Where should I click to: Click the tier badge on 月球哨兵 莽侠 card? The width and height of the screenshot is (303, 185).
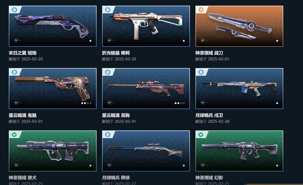pyautogui.click(x=108, y=134)
